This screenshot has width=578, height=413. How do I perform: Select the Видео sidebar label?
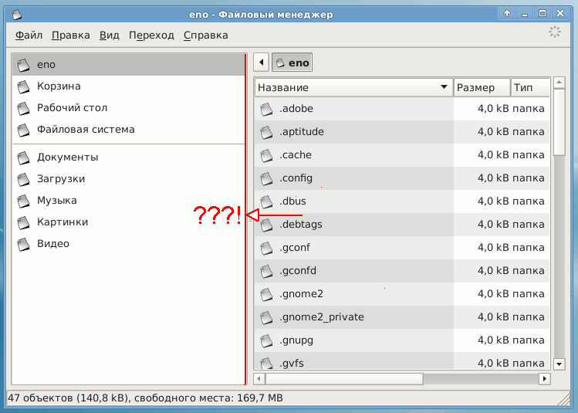click(53, 244)
